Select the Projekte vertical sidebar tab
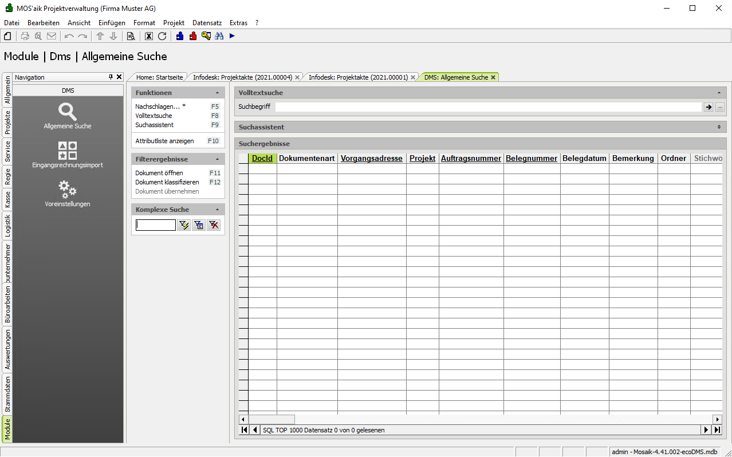732x457 pixels. click(x=7, y=122)
